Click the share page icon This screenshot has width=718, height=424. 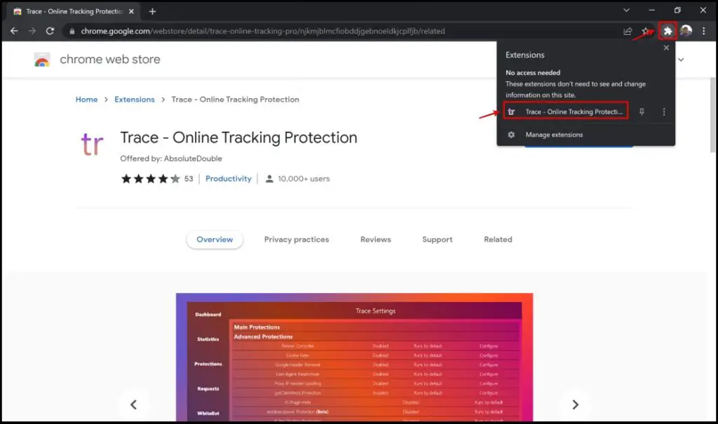point(628,31)
